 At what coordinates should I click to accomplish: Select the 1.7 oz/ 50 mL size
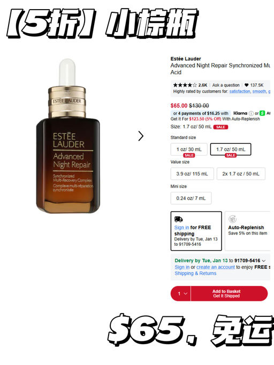(x=231, y=149)
